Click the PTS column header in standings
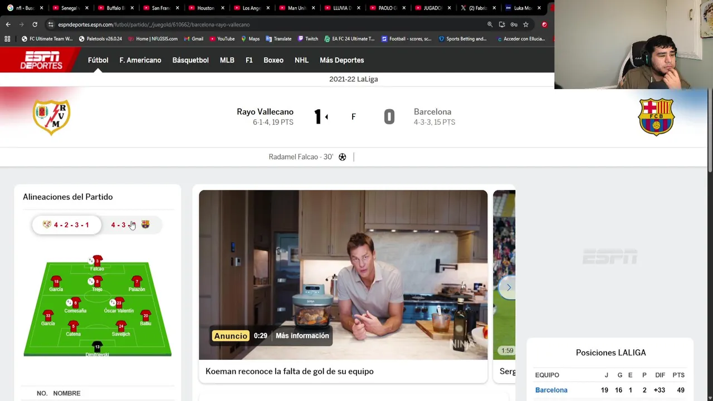The width and height of the screenshot is (713, 401). (x=678, y=375)
